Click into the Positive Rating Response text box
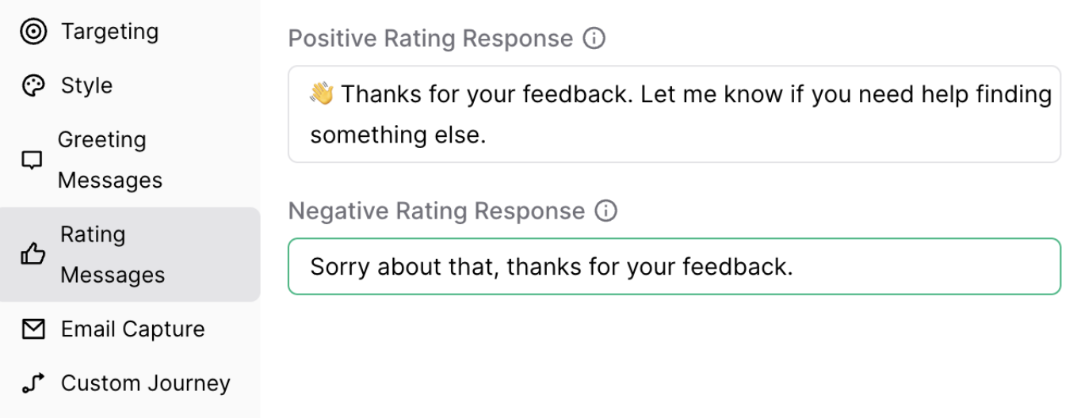This screenshot has height=418, width=1081. click(x=674, y=115)
